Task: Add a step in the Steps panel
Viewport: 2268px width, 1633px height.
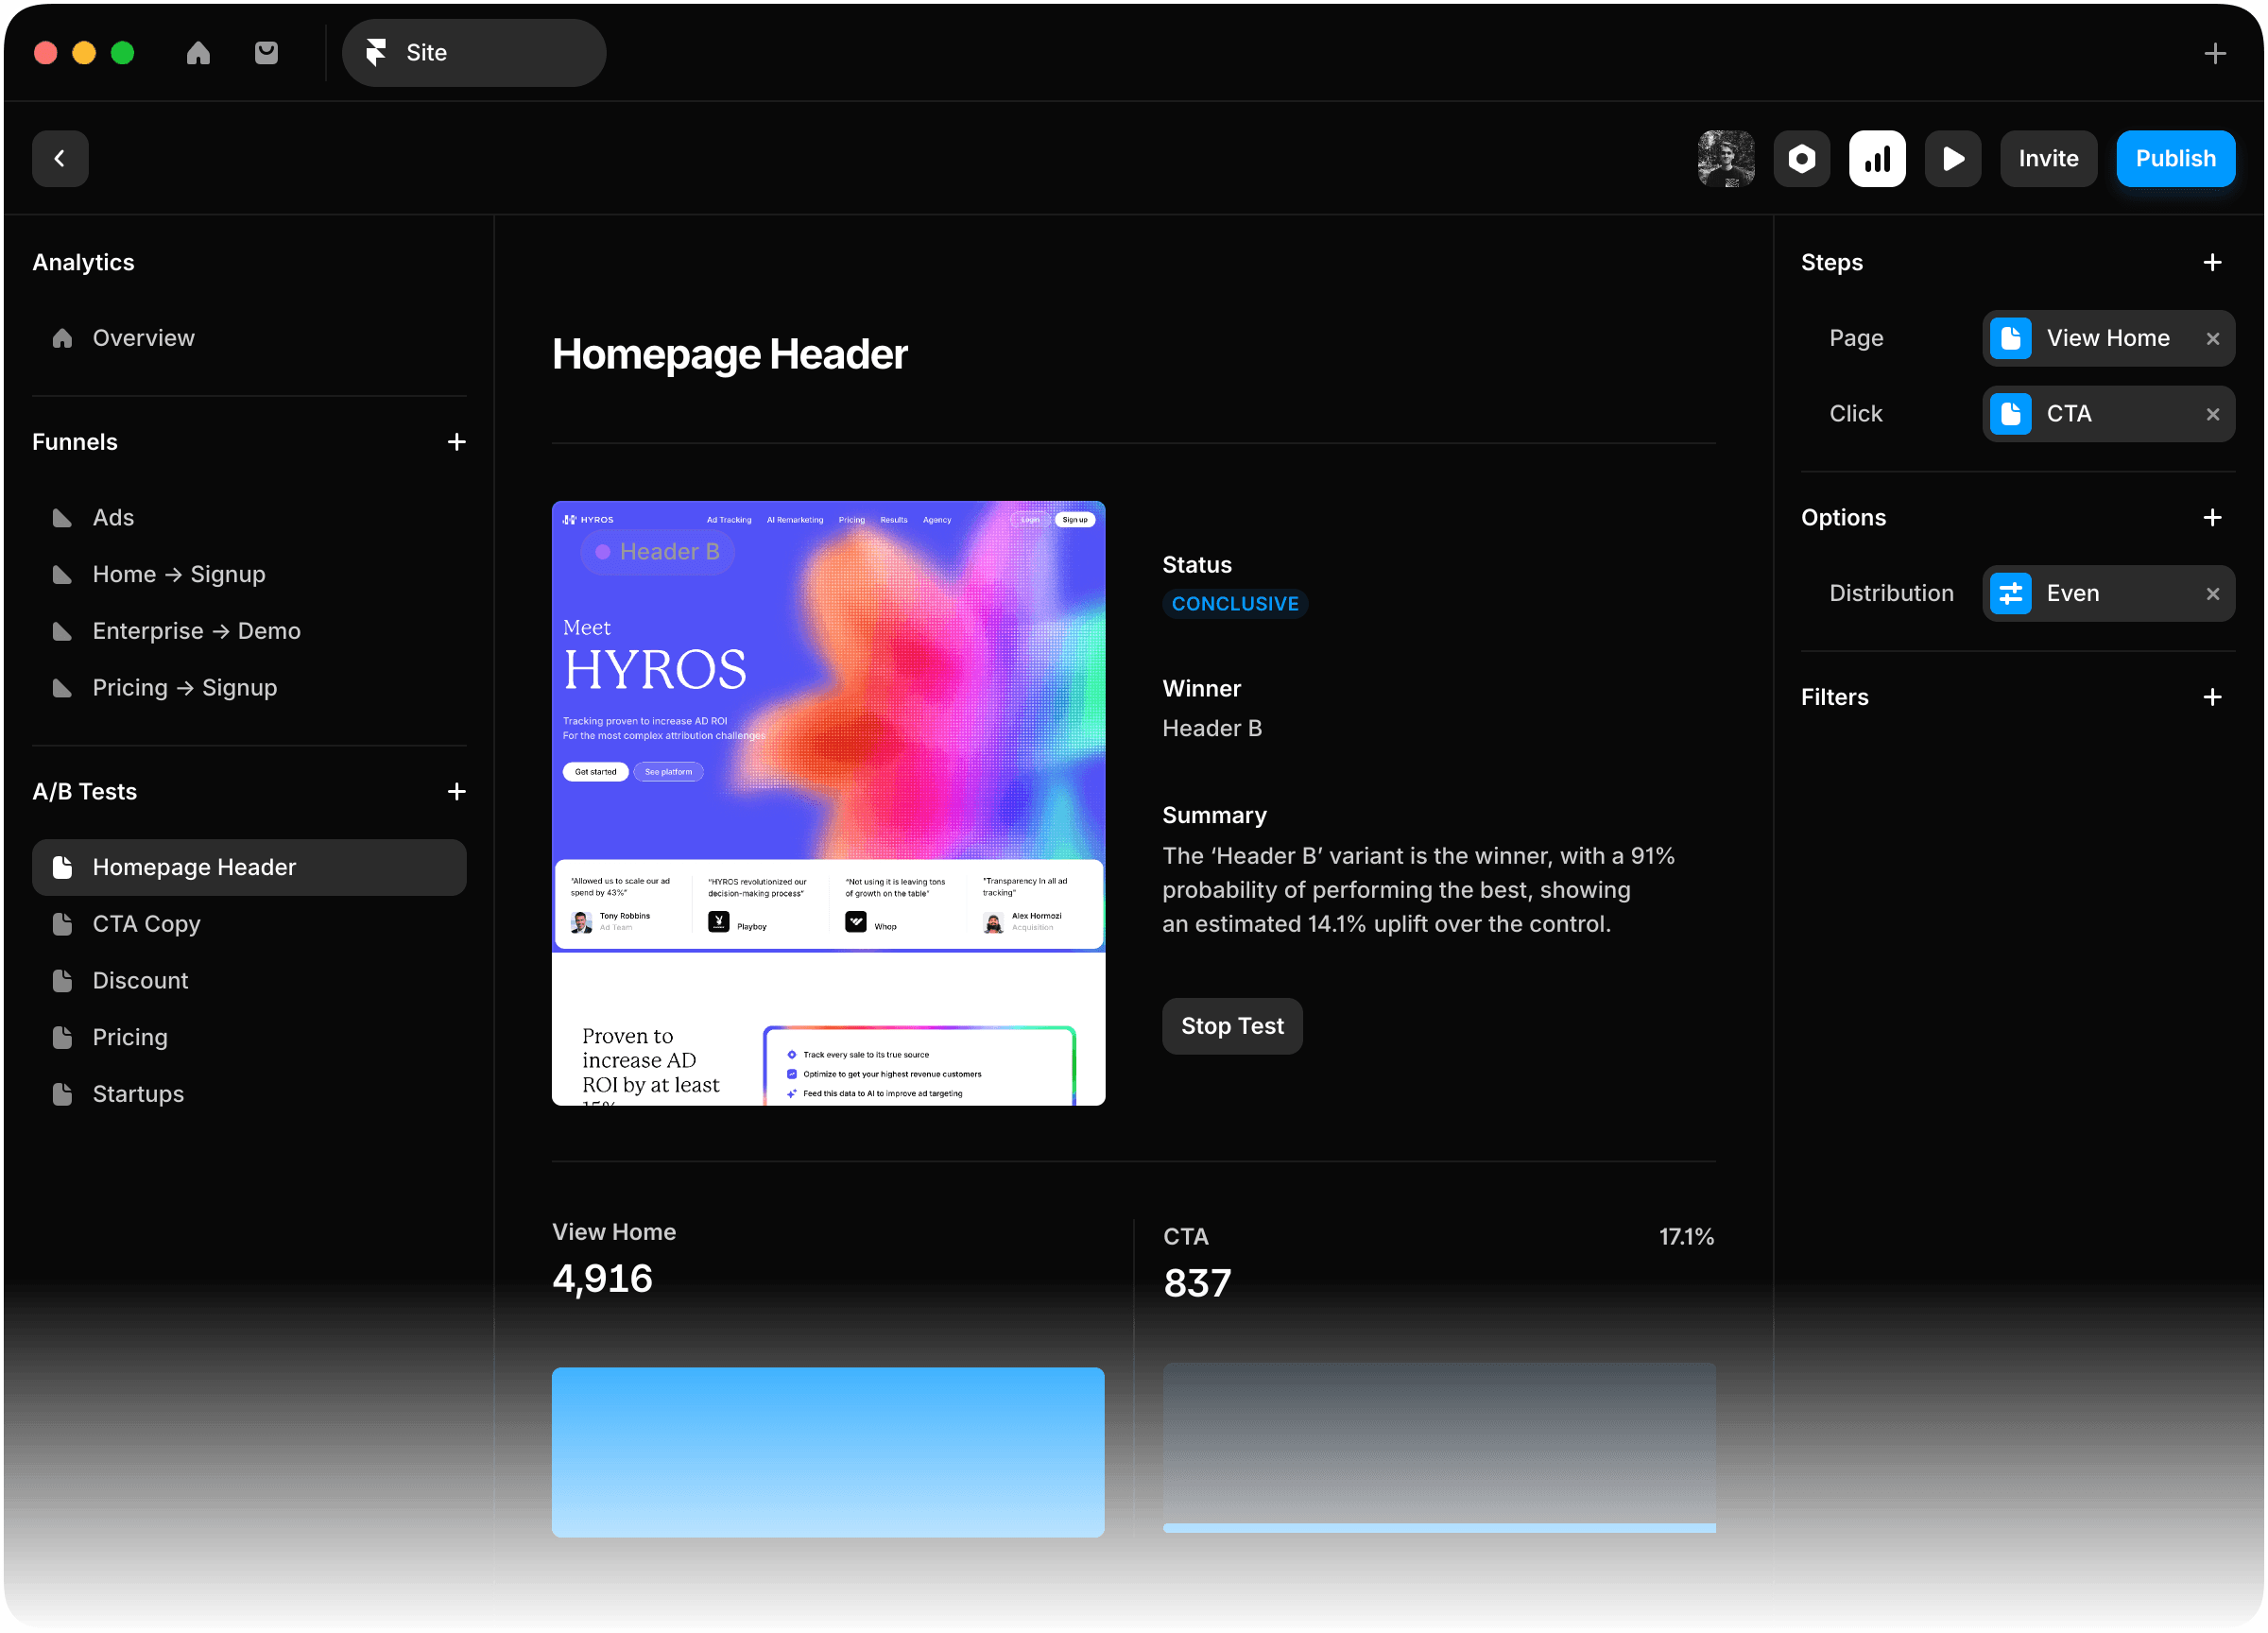Action: pyautogui.click(x=2212, y=262)
